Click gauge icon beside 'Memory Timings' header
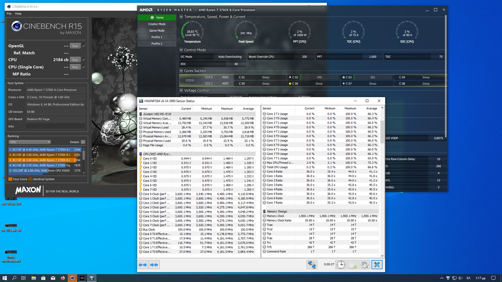Screen dimensions: 502x282 point(264,211)
